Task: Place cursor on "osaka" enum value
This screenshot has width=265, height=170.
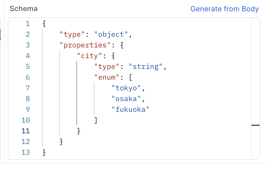Action: [126, 99]
